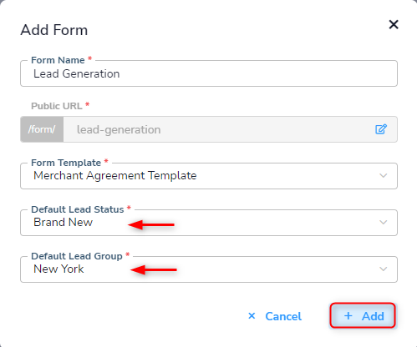Screen dimensions: 417x347
Task: Click the Public URL label
Action: pos(57,106)
